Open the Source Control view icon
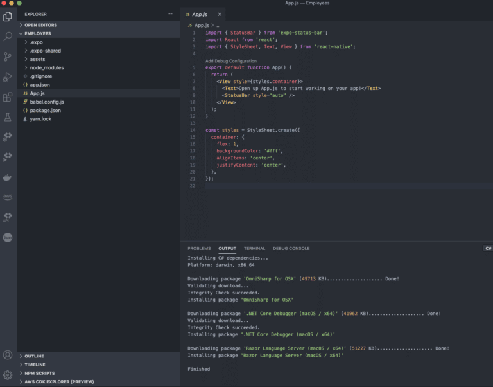The image size is (493, 387). 8,57
